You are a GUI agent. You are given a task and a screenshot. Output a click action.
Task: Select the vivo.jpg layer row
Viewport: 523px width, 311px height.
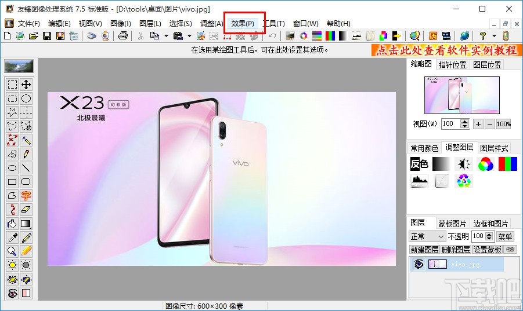pos(457,264)
